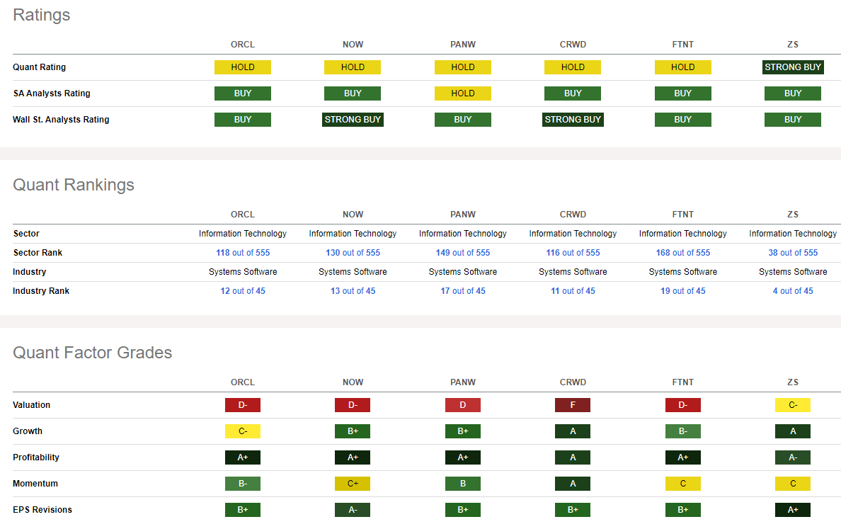Open PANW sector rank 149 out of 555
The image size is (841, 529).
point(463,253)
